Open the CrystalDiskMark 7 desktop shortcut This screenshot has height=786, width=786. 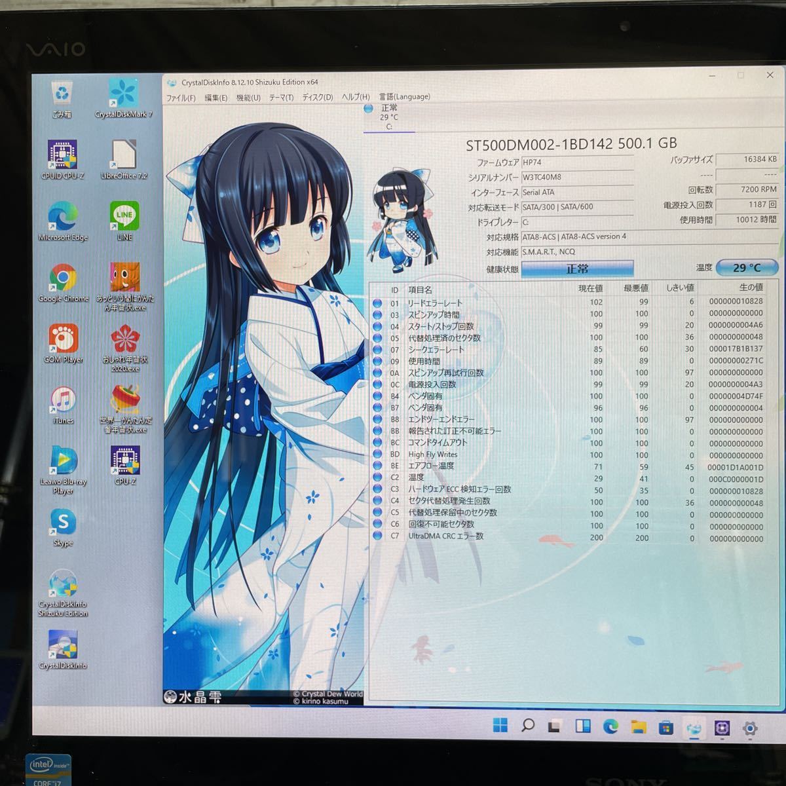coord(123,99)
